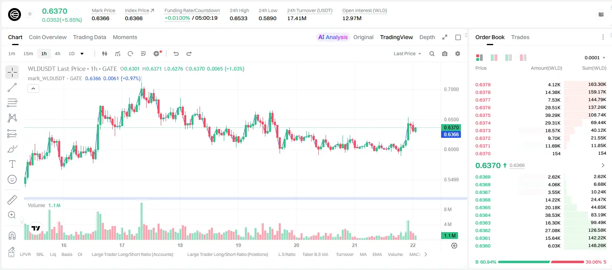Viewport: 612px width, 270px height.
Task: Open the Coin Overview tab
Action: pos(48,37)
